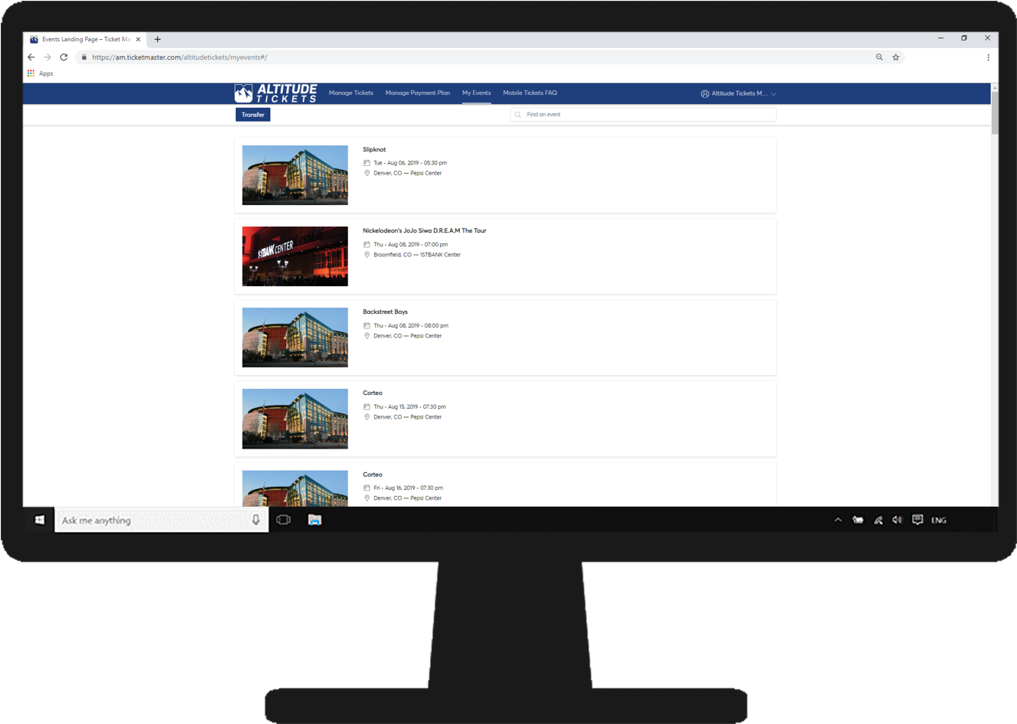Open Task View on the taskbar
This screenshot has height=724, width=1017.
[x=283, y=520]
